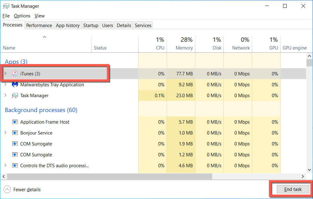313x199 pixels.
Task: Open the Startup tab
Action: pos(90,26)
